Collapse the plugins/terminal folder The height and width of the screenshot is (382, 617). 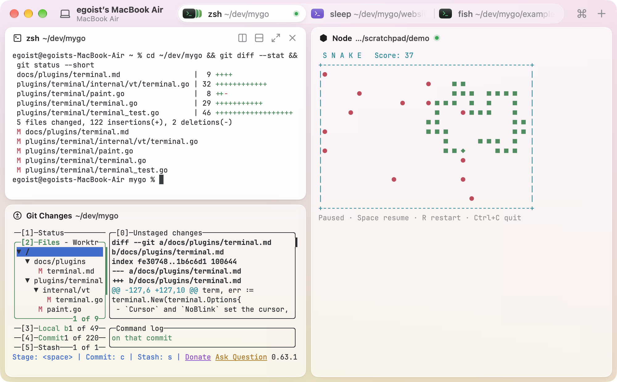(28, 281)
